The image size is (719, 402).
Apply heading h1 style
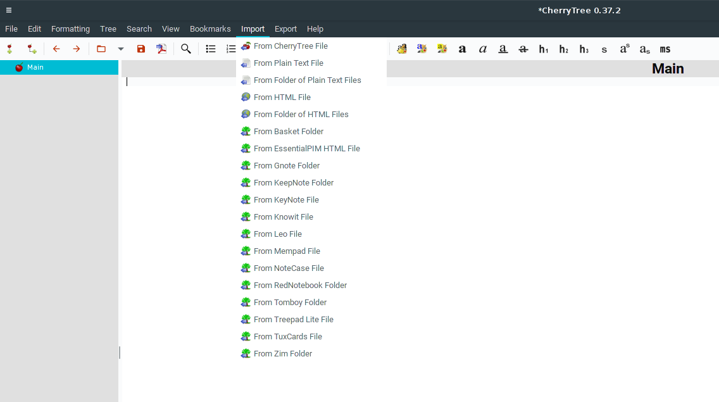pyautogui.click(x=544, y=49)
